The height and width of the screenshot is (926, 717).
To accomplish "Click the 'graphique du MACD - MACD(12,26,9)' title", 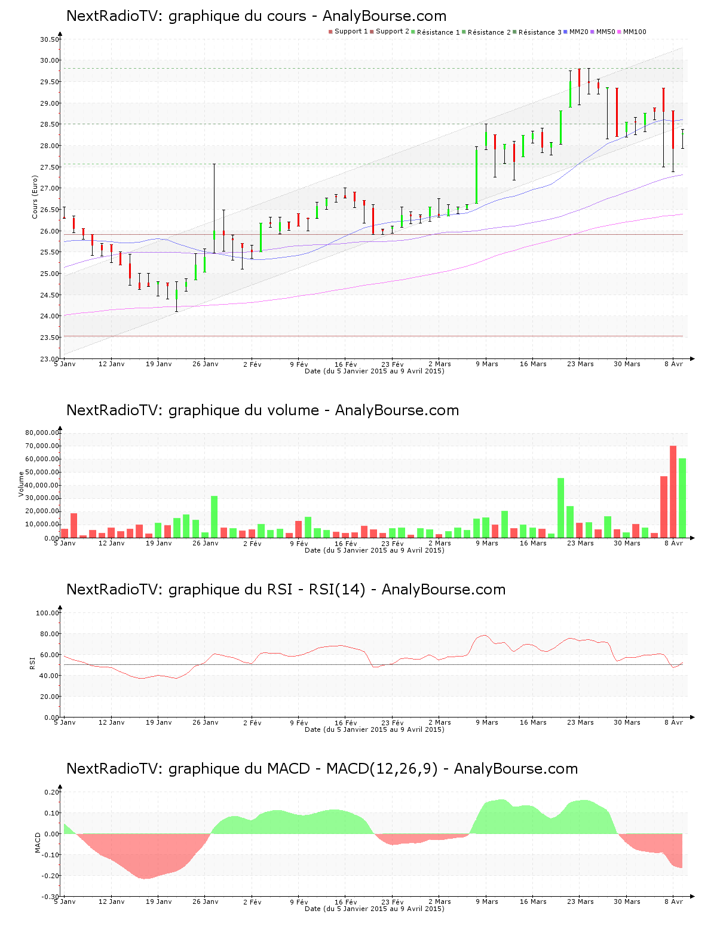I will coord(322,769).
